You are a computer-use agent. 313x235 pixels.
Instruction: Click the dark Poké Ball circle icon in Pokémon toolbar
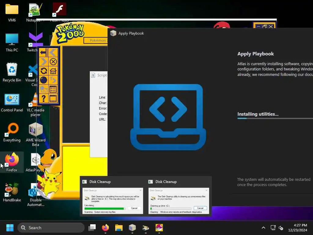tap(44, 80)
